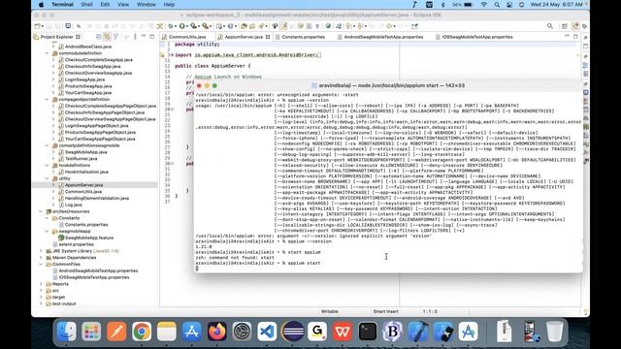
Task: Open Xcode from the dock
Action: 418,332
